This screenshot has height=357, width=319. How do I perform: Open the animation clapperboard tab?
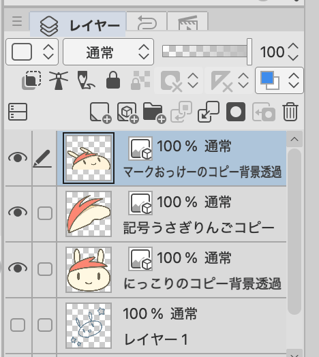[187, 21]
